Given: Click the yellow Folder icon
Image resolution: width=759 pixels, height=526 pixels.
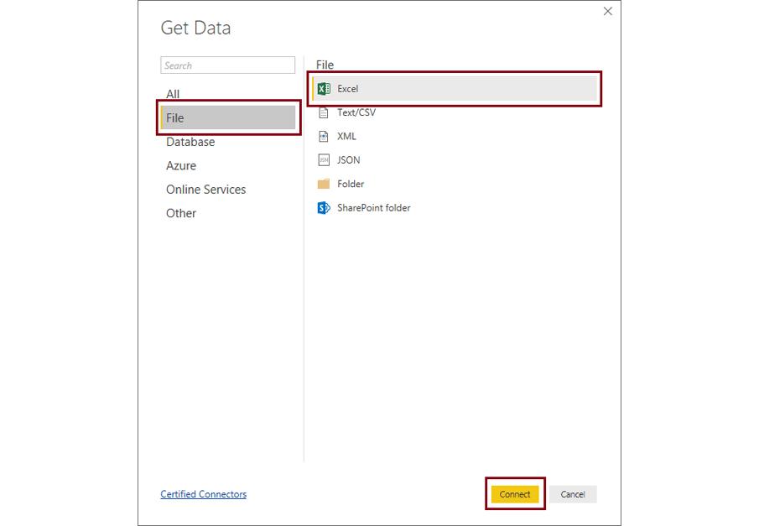Looking at the screenshot, I should click(325, 184).
